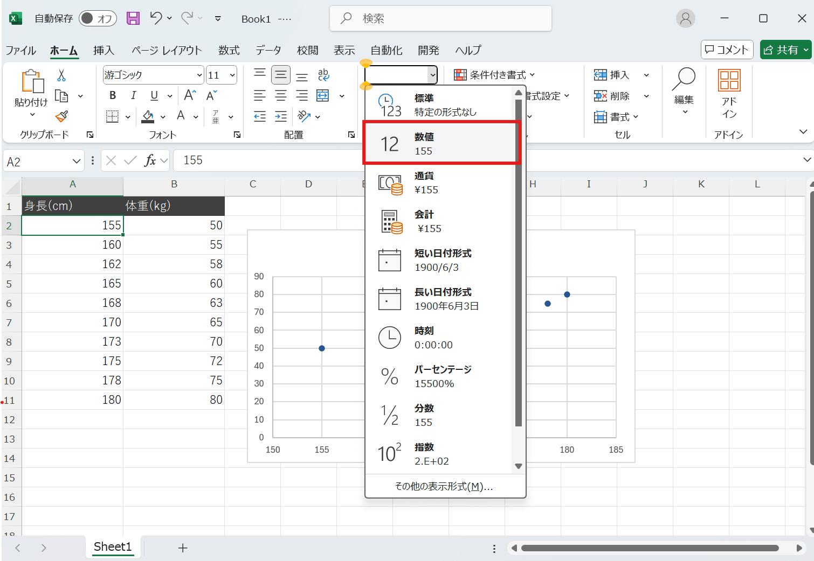The height and width of the screenshot is (561, 814).
Task: Click the 検索 search box
Action: [x=440, y=19]
